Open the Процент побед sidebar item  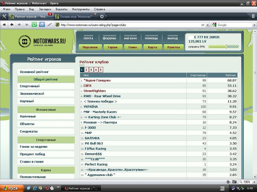(x=46, y=154)
